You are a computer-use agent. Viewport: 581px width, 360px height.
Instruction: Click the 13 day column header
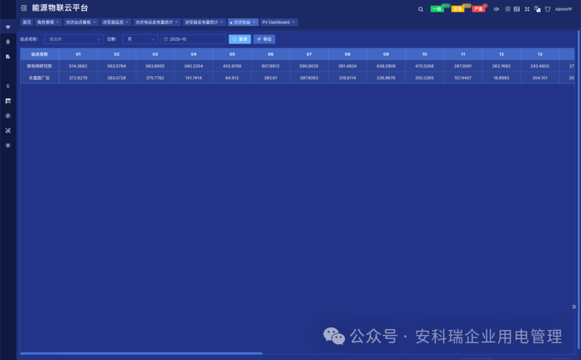(540, 54)
